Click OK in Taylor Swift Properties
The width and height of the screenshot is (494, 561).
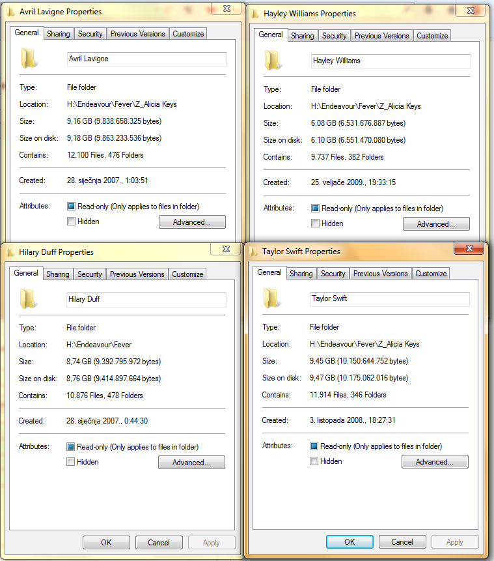coord(350,541)
